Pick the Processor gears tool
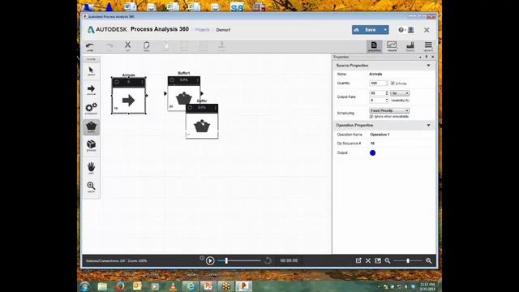 91,109
